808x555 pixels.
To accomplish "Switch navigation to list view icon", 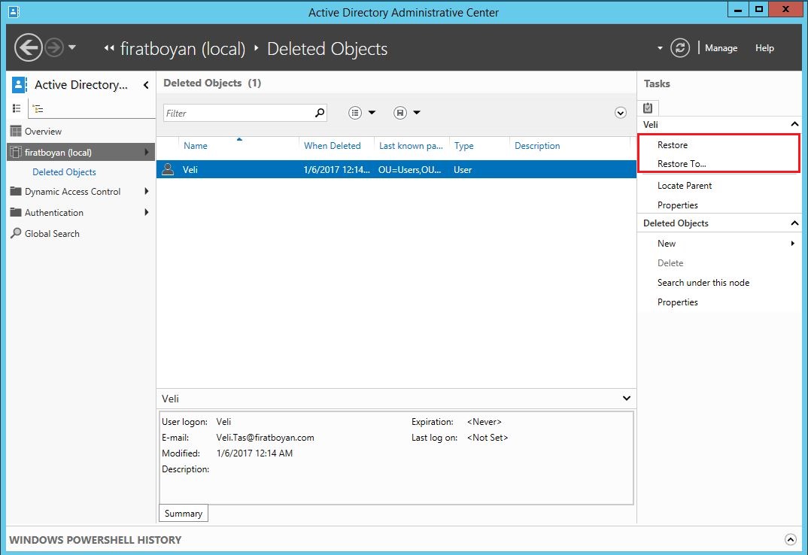I will pos(17,108).
